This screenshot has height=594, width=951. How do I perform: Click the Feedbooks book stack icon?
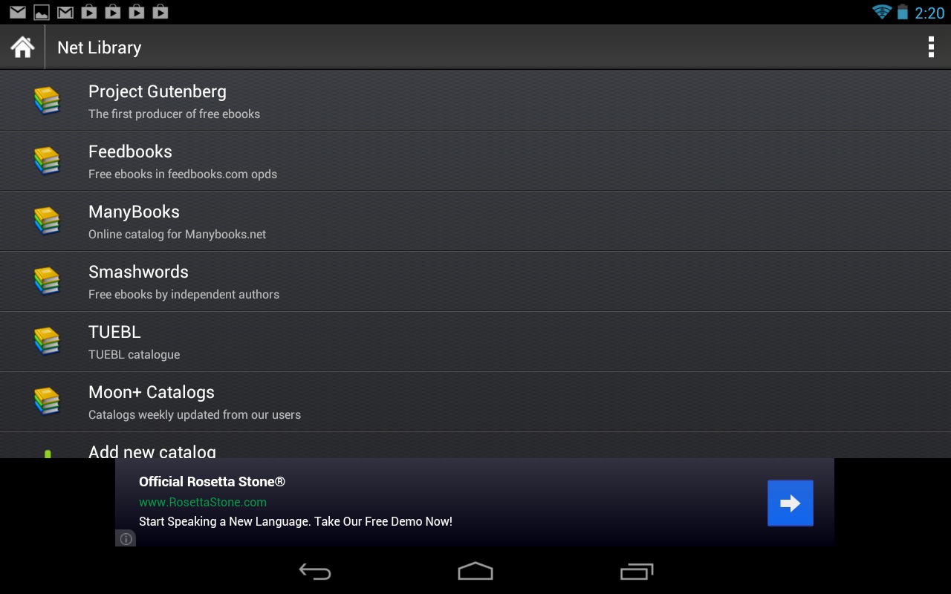(x=47, y=161)
